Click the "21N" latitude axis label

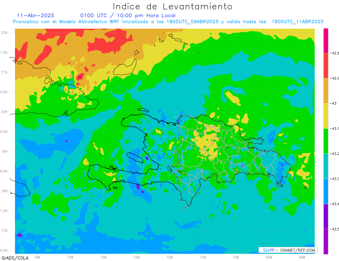click(x=5, y=72)
